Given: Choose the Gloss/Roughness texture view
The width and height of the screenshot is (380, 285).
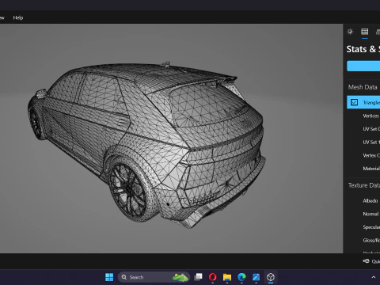Looking at the screenshot, I should (371, 241).
